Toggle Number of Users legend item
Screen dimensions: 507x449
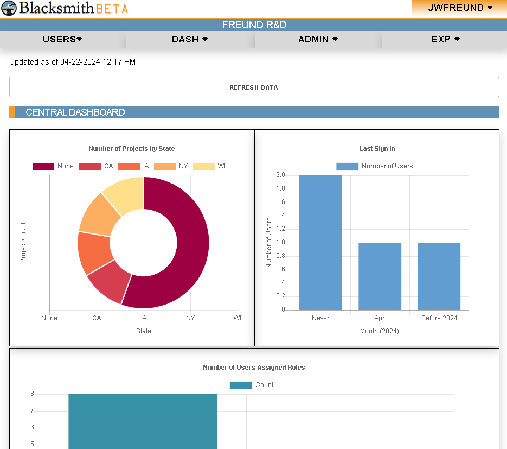pyautogui.click(x=347, y=166)
